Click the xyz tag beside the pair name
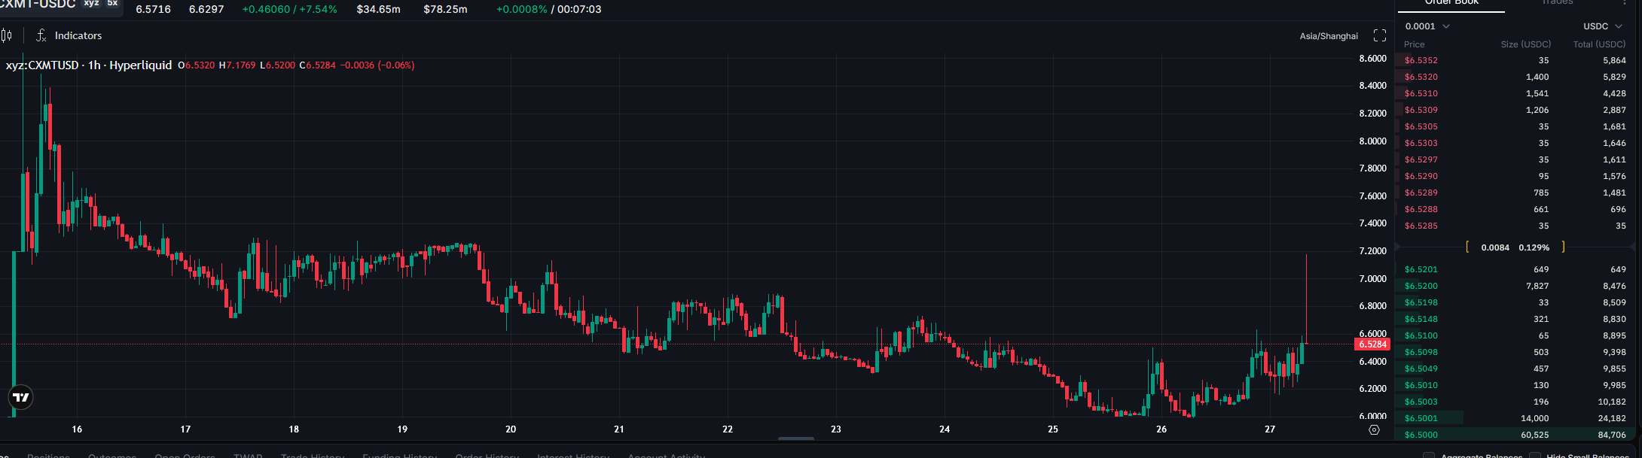The image size is (1642, 458). pyautogui.click(x=91, y=4)
